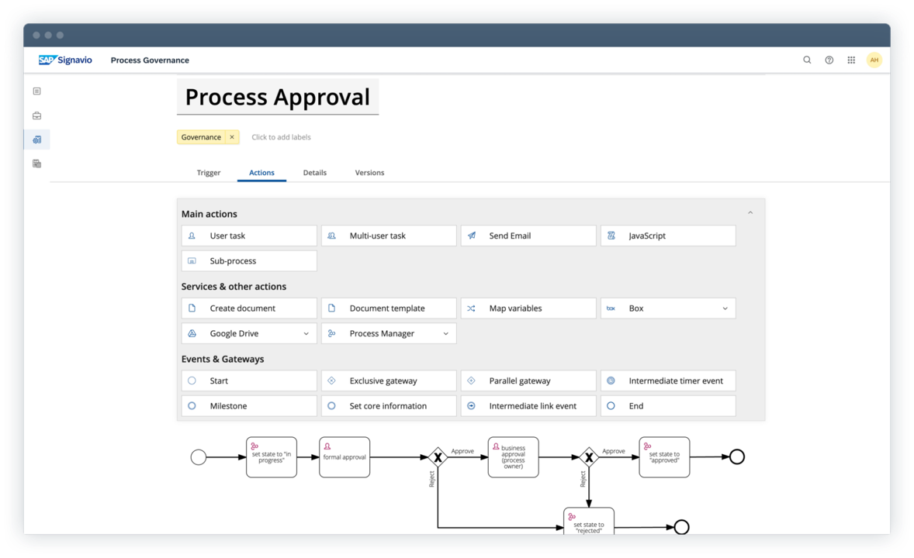
Task: Collapse the Main actions panel chevron
Action: pos(750,213)
